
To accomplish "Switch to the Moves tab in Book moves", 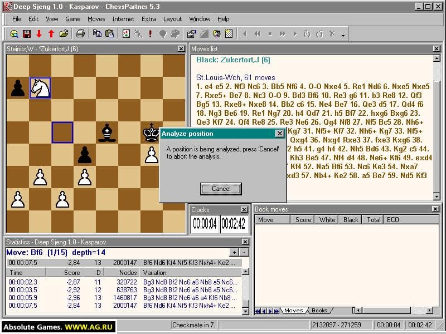I will [294, 311].
